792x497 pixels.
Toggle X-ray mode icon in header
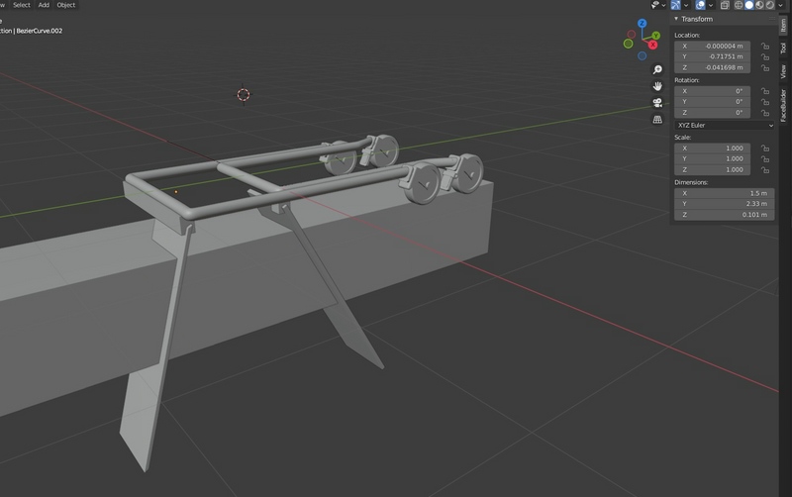click(726, 5)
